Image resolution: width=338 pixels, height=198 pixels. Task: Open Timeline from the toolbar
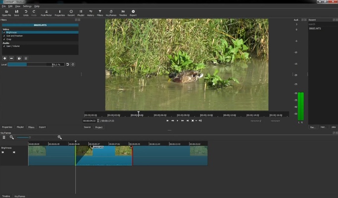(123, 13)
